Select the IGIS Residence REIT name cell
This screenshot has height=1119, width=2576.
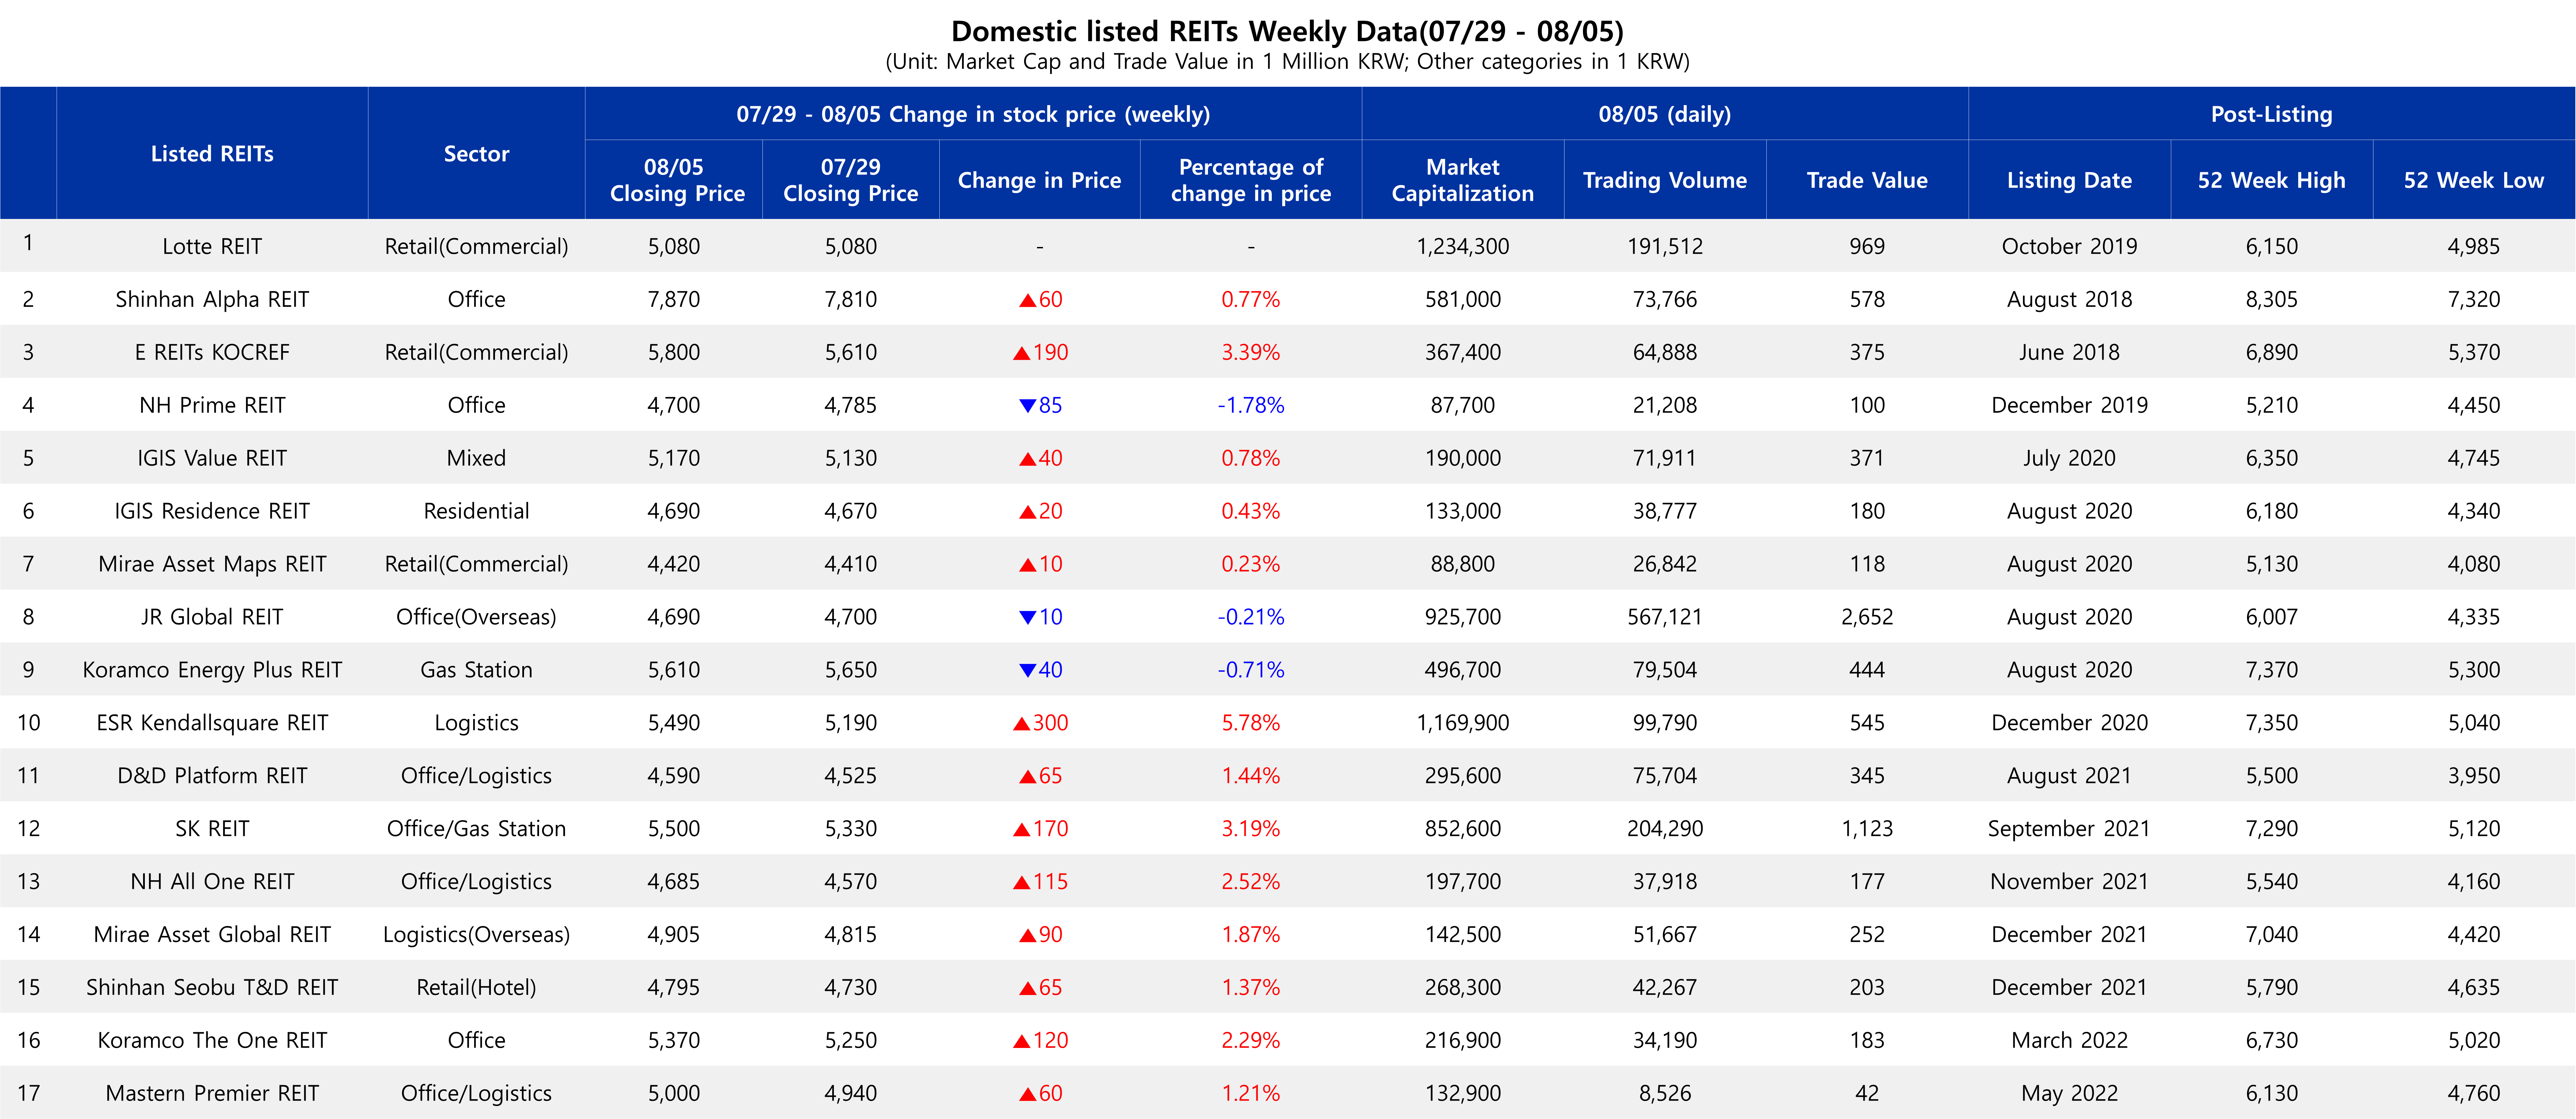coord(212,511)
